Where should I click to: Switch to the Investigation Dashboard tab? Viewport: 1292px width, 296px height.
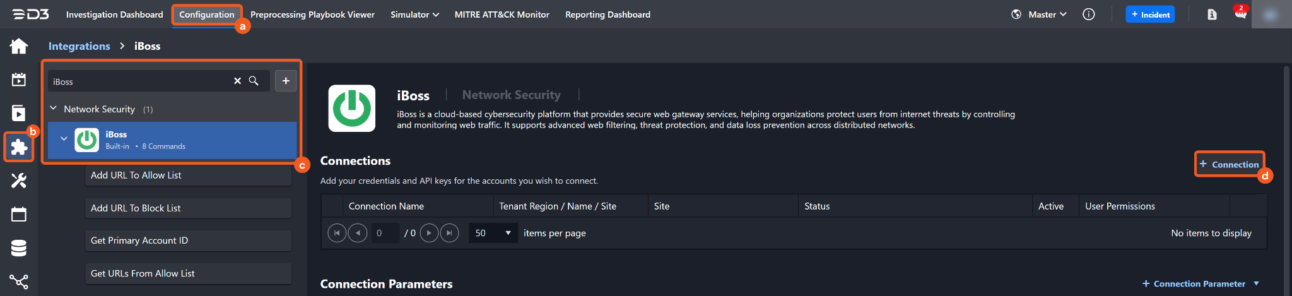pos(114,15)
